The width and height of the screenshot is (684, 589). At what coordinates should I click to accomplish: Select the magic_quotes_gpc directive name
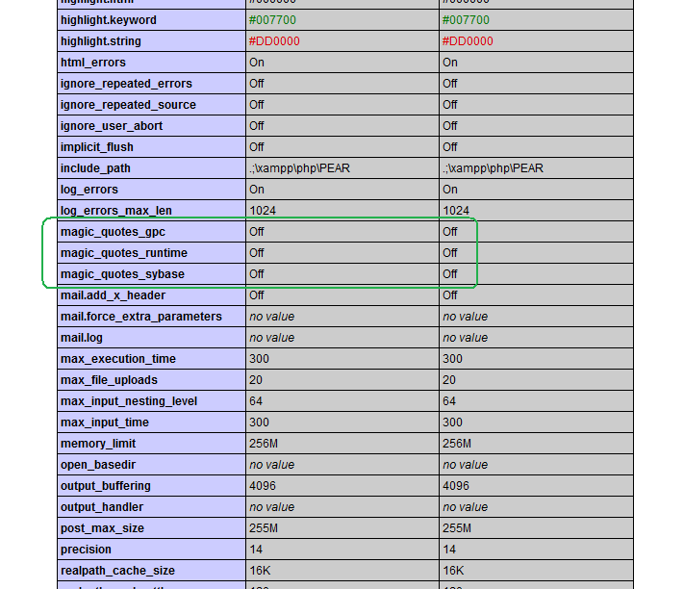113,232
